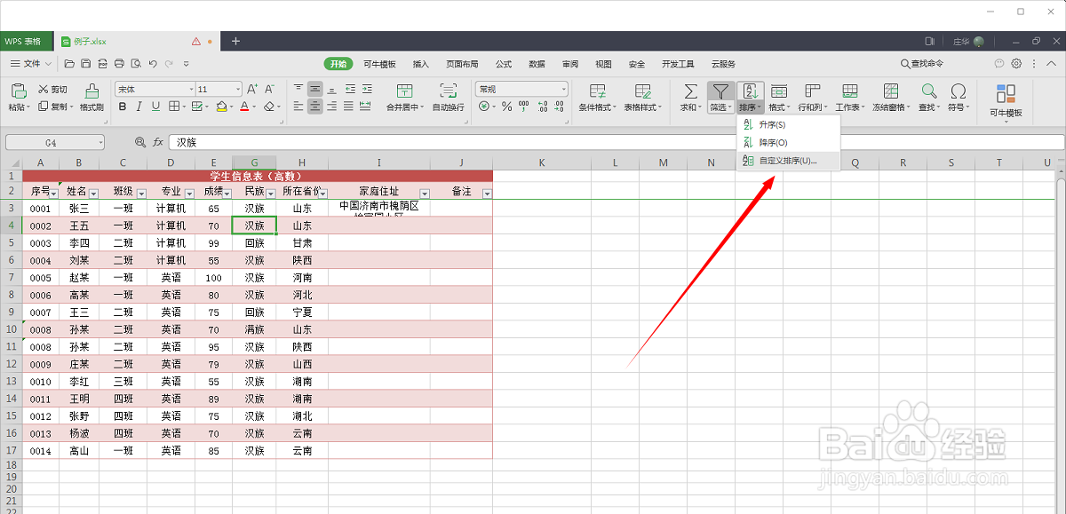Select column header K
Image resolution: width=1066 pixels, height=514 pixels.
541,162
